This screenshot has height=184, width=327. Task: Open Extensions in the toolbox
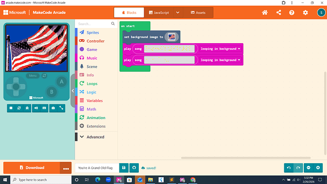pos(96,126)
